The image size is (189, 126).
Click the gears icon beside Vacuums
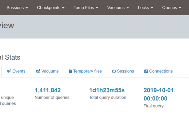click(38, 71)
